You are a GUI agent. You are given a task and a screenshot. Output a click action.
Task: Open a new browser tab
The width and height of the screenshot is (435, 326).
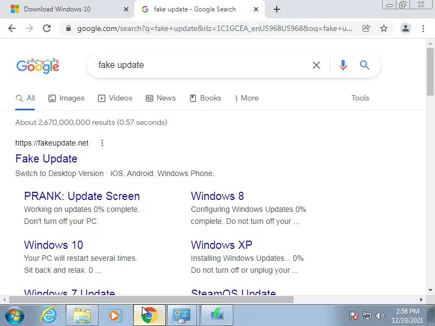(277, 9)
